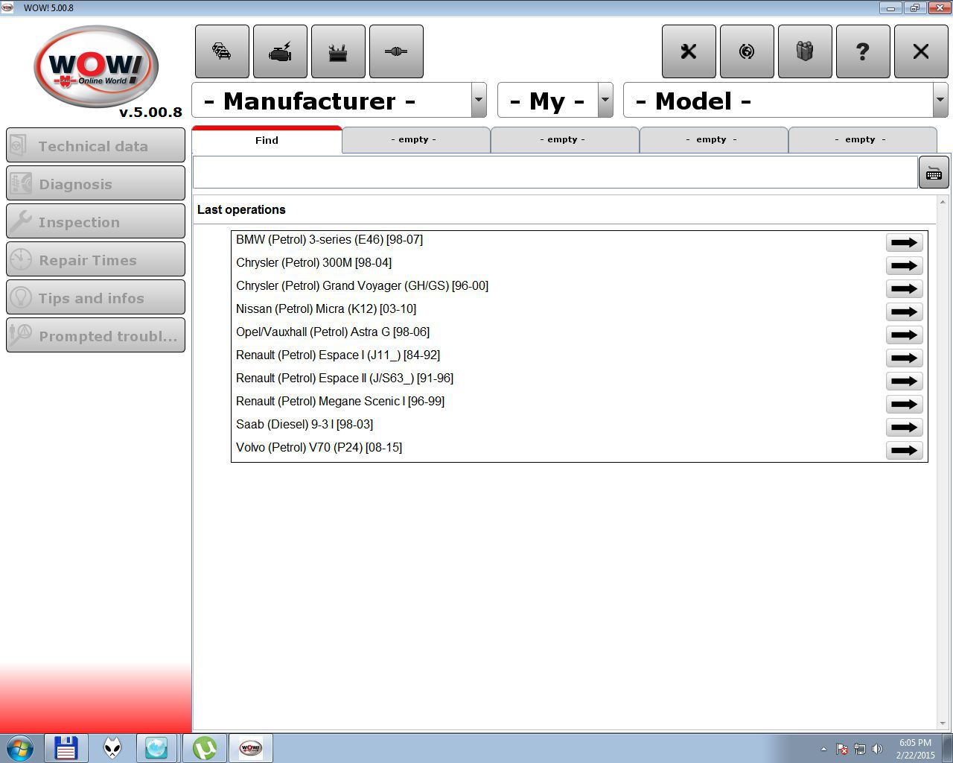The image size is (953, 763).
Task: Open Chrysler Grand Voyager arrow button
Action: pyautogui.click(x=905, y=288)
